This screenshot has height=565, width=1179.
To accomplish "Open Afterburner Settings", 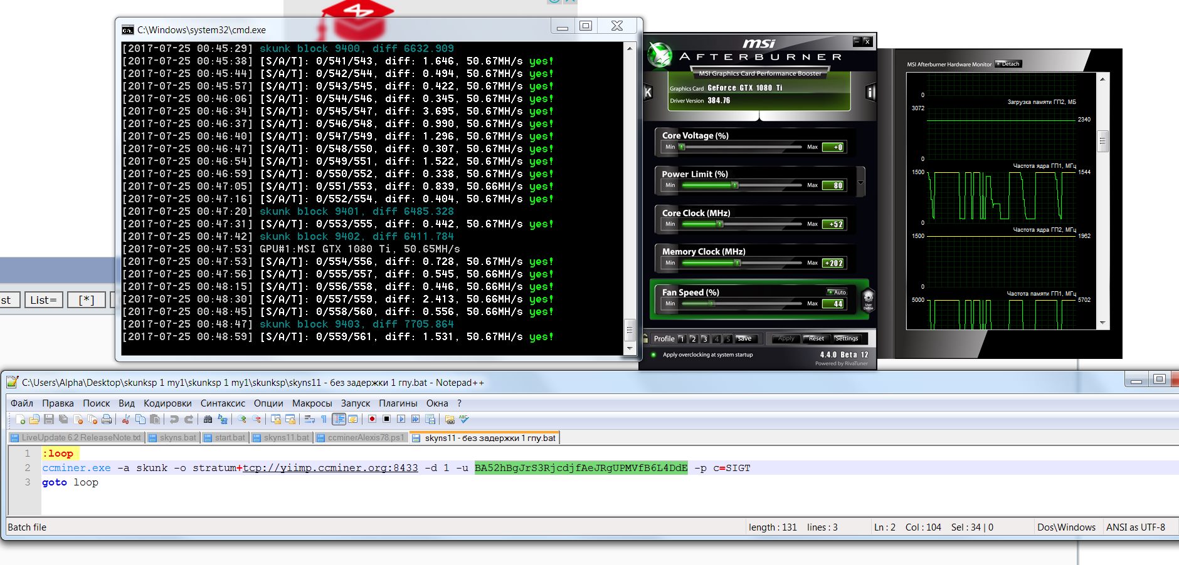I will coord(847,339).
